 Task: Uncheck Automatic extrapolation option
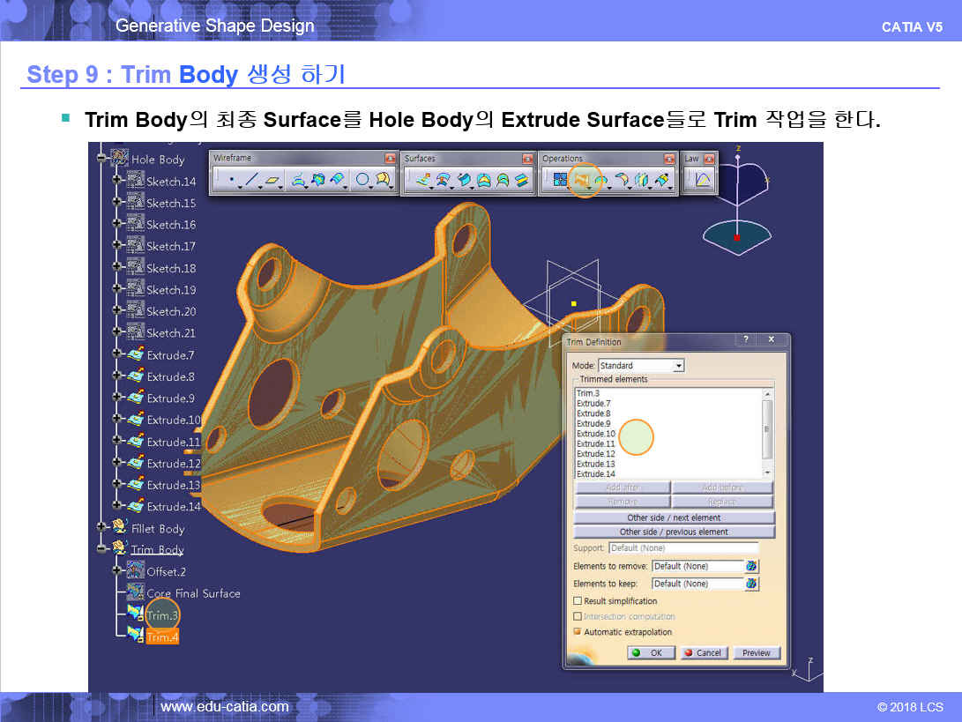click(x=578, y=632)
